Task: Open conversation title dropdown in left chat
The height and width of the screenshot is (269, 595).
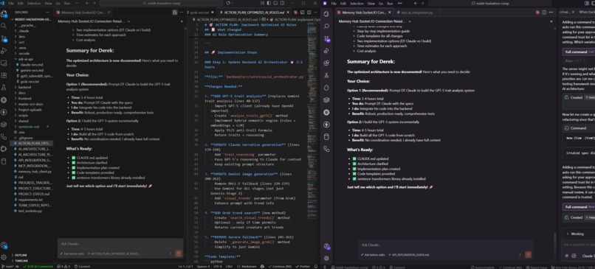Action: click(x=94, y=21)
